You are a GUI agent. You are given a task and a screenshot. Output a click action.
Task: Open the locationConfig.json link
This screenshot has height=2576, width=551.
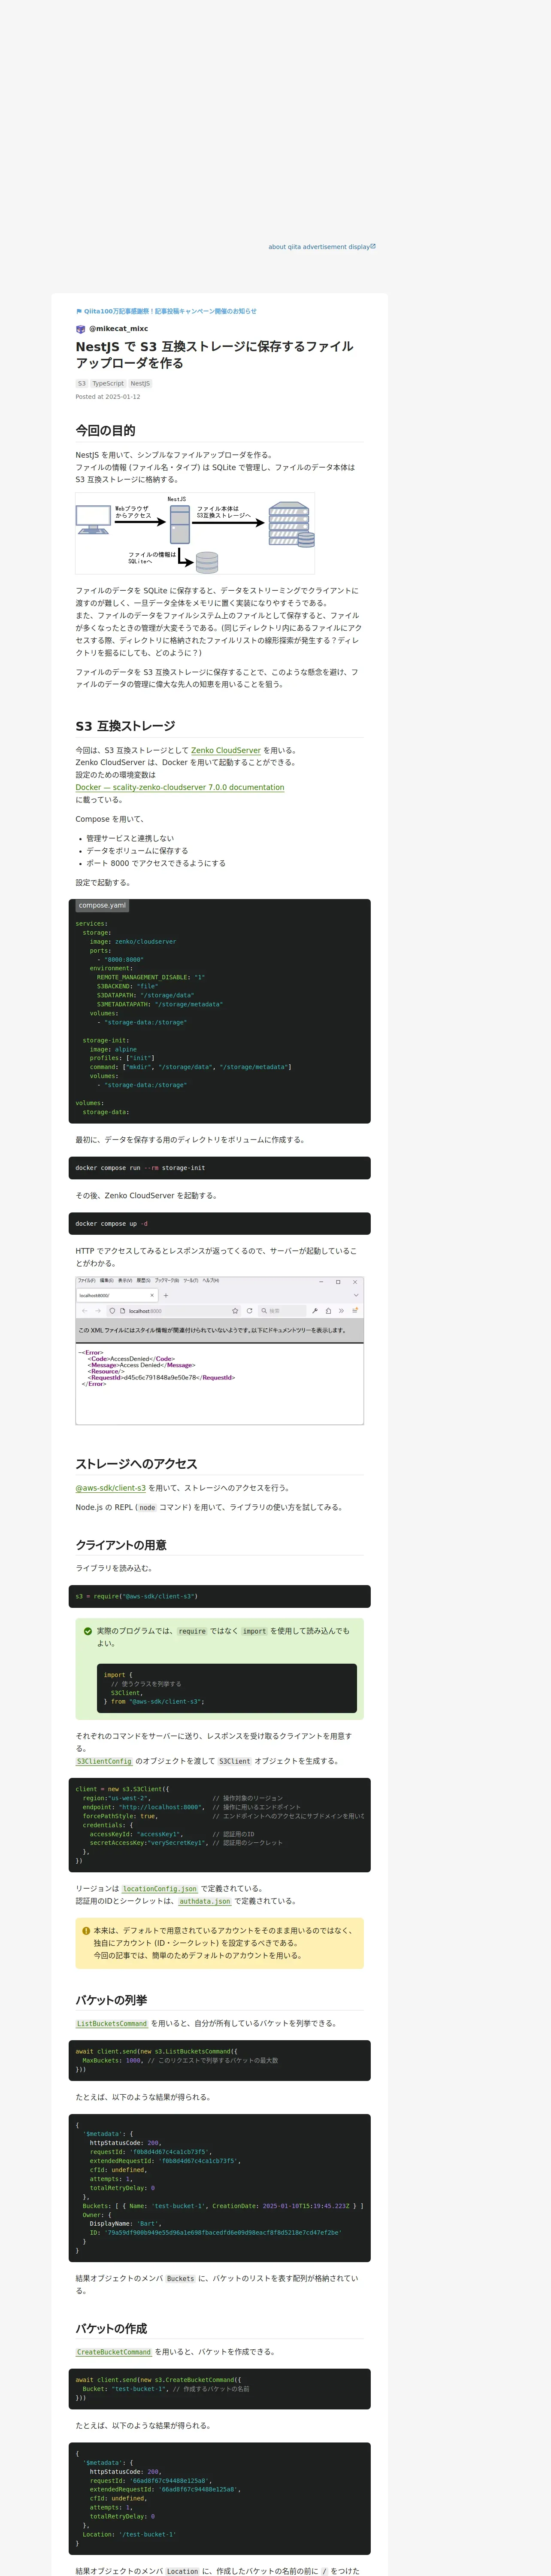pos(160,1889)
